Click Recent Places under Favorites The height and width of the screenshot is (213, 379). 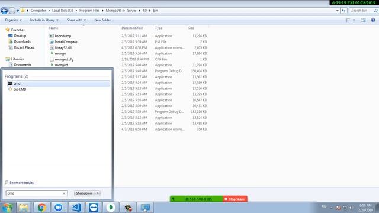click(24, 47)
